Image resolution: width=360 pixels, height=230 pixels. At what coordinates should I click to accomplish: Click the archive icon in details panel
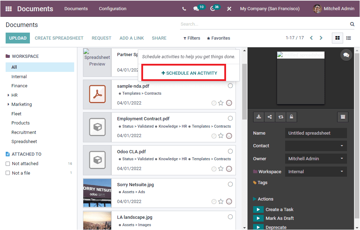click(342, 117)
